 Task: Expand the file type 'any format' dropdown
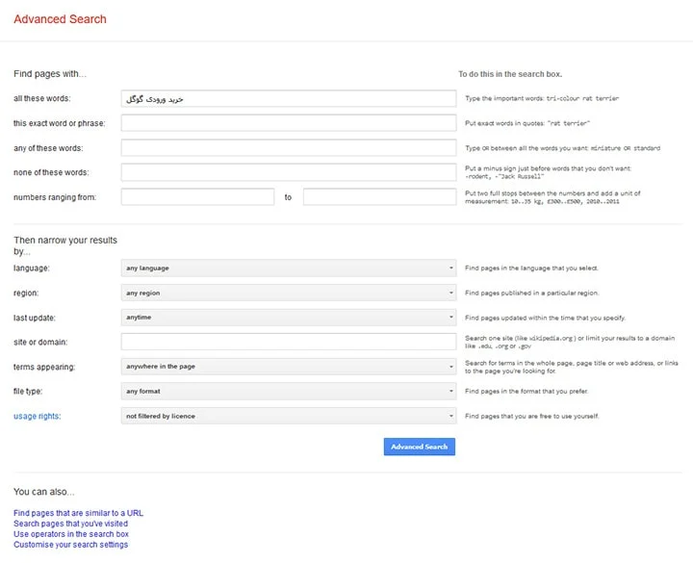pyautogui.click(x=289, y=391)
